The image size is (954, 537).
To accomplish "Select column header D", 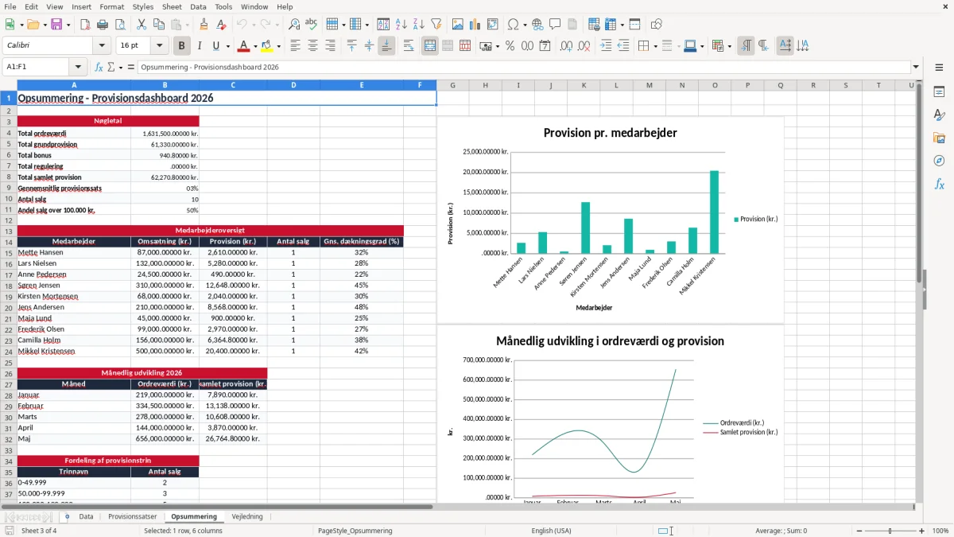I will 293,85.
